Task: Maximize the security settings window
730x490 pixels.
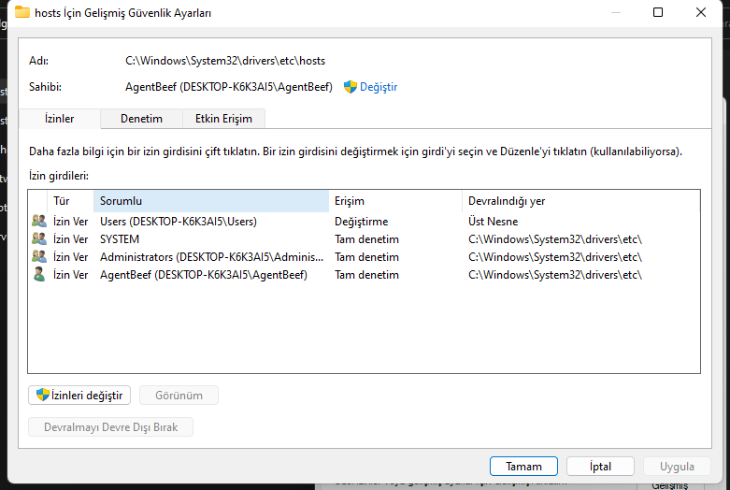Action: (658, 12)
